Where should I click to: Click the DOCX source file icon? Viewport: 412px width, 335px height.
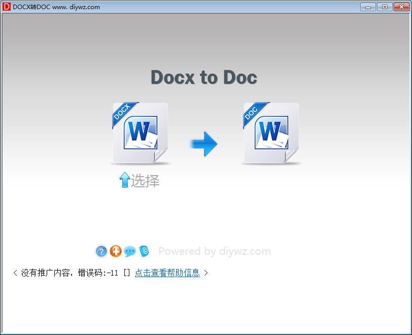coord(141,133)
